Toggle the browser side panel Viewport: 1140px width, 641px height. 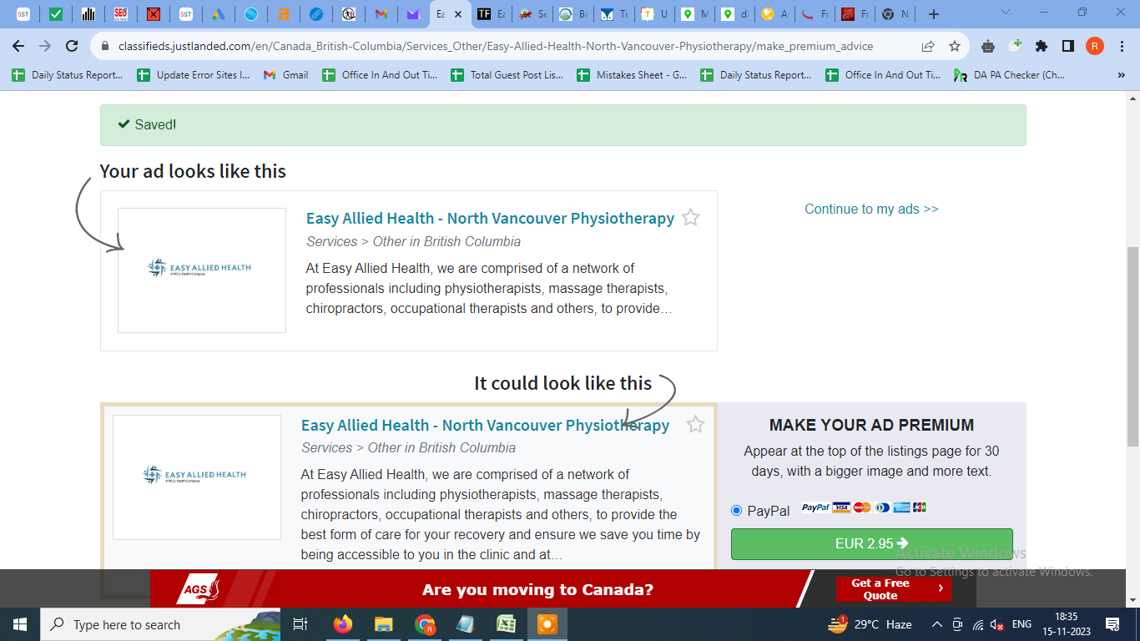(x=1068, y=46)
